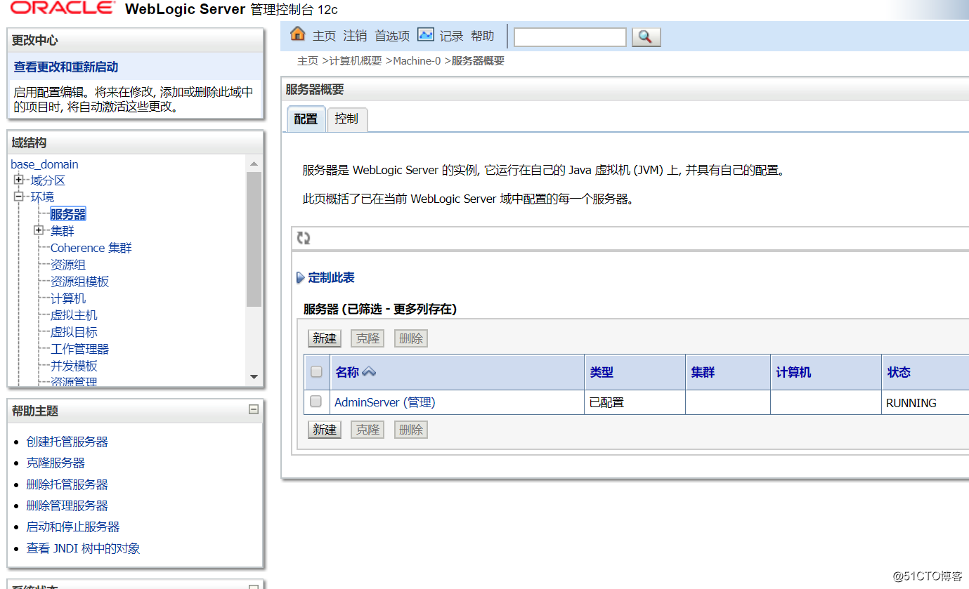
Task: Click 查看更改和重新启动 link
Action: (x=66, y=67)
